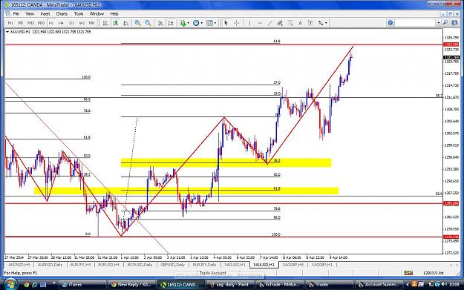Image resolution: width=464 pixels, height=290 pixels.
Task: Select the arrows objects tool
Action: (x=321, y=23)
